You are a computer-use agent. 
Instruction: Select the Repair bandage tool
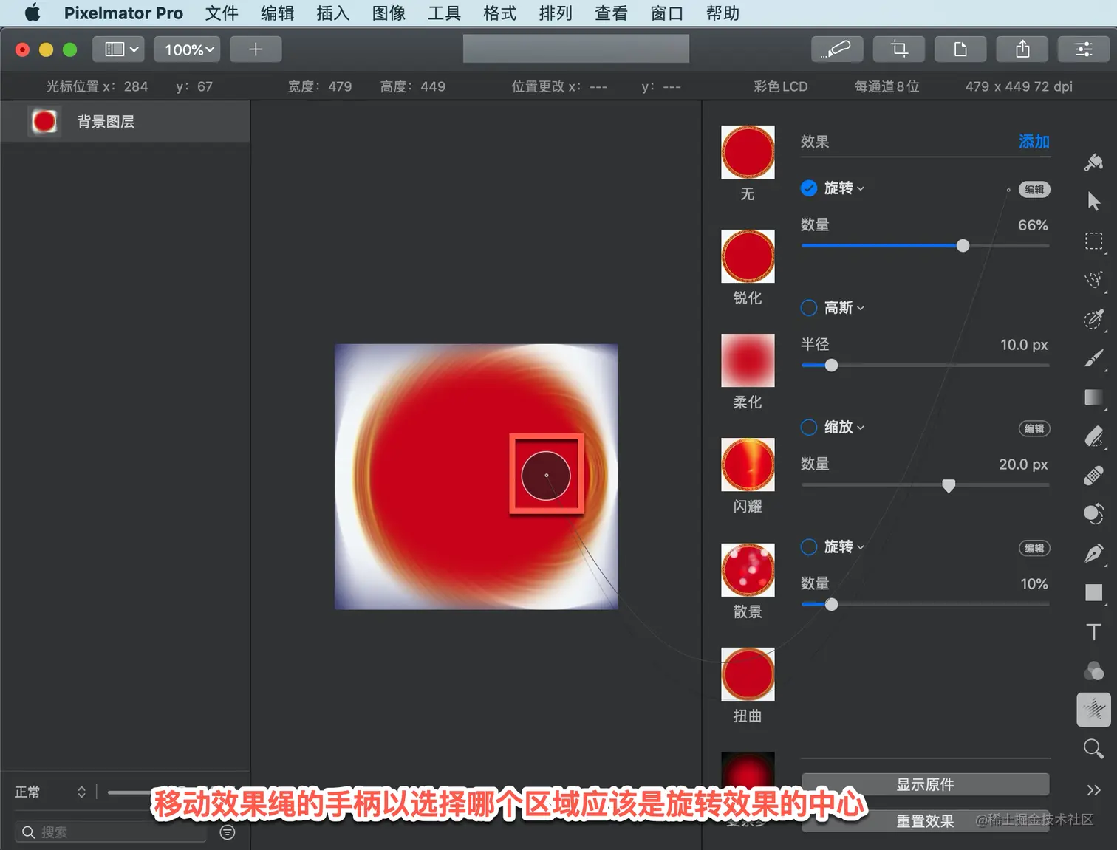coord(1094,476)
